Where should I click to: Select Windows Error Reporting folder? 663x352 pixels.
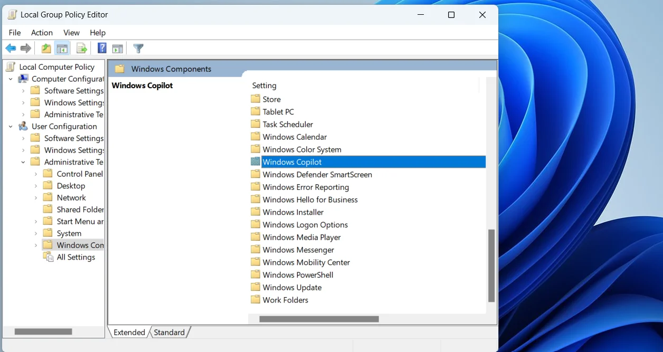306,187
